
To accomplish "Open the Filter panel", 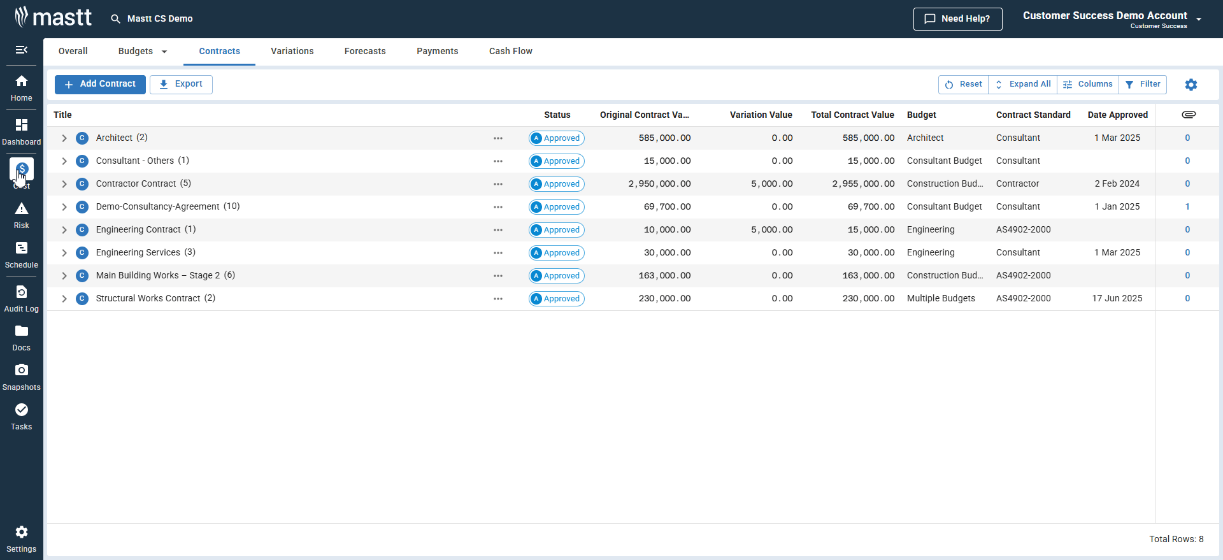I will click(1143, 84).
